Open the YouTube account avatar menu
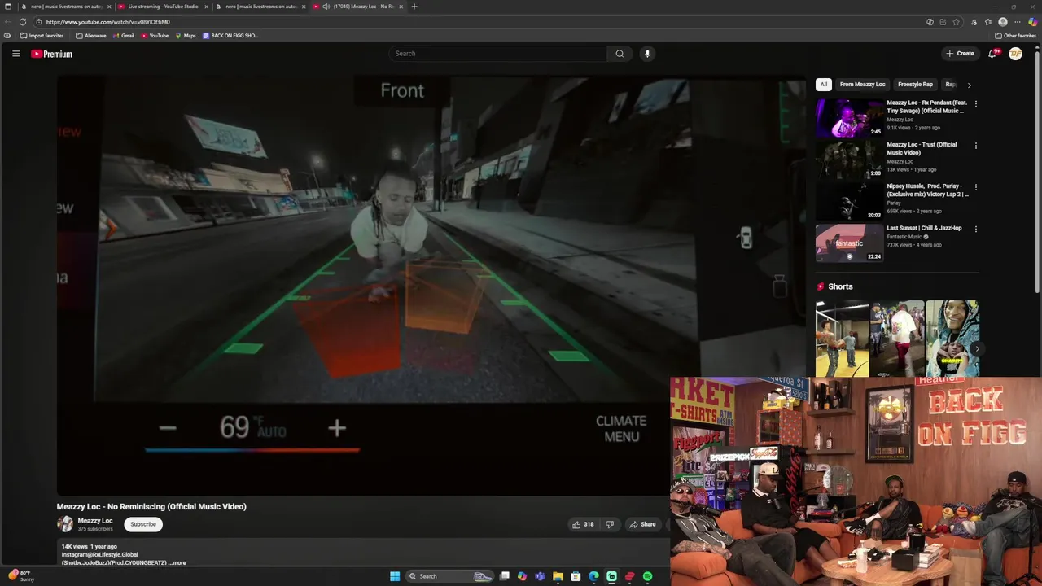This screenshot has height=586, width=1042. click(1015, 54)
